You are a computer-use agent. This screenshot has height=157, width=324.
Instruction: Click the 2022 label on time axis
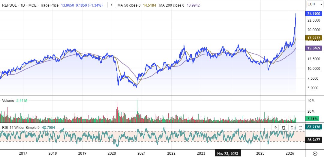point(171,153)
